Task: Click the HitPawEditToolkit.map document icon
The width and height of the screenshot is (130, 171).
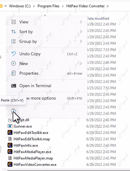Action: 10,139
